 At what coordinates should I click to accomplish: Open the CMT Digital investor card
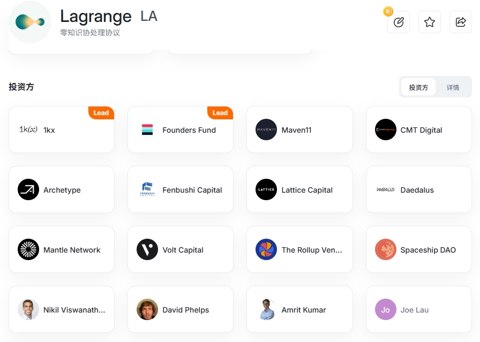tap(418, 130)
